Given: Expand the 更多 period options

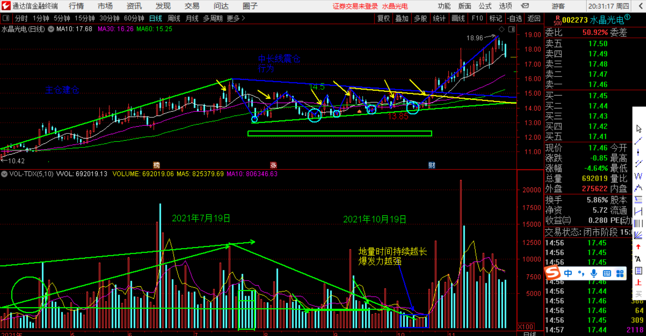Looking at the screenshot, I should pyautogui.click(x=235, y=18).
